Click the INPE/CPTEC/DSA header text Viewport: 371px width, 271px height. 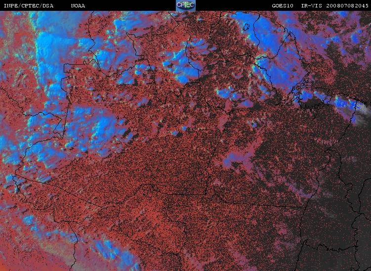(29, 6)
